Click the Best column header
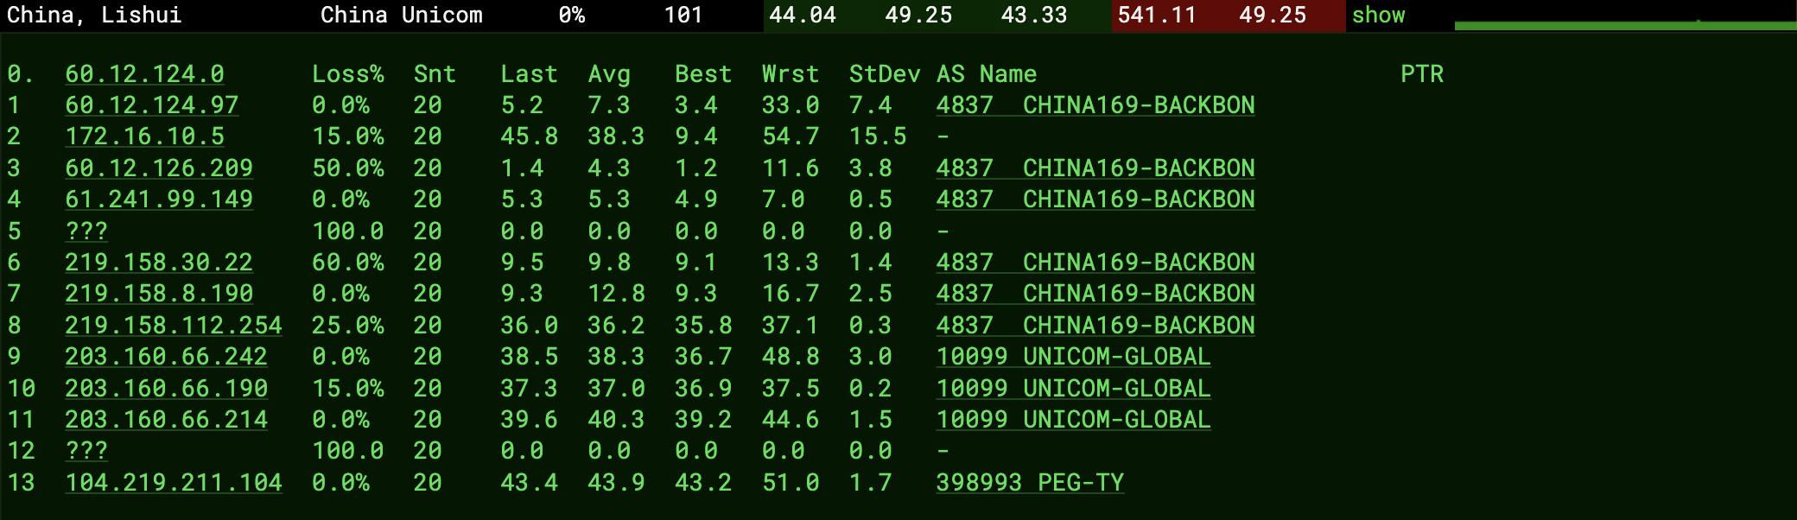 tap(703, 74)
